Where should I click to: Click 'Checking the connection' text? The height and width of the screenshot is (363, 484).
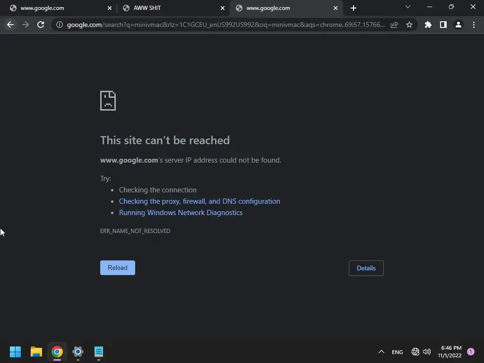coord(158,190)
